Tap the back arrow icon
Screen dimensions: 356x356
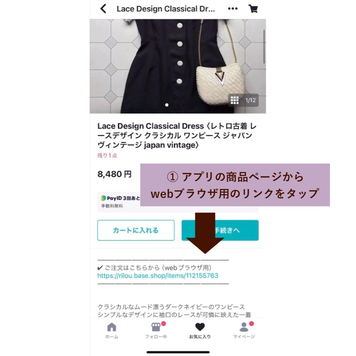click(x=103, y=9)
